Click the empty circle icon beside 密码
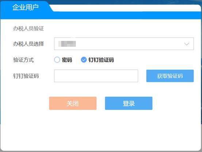Screen dimensions: 202x152 (x=57, y=60)
